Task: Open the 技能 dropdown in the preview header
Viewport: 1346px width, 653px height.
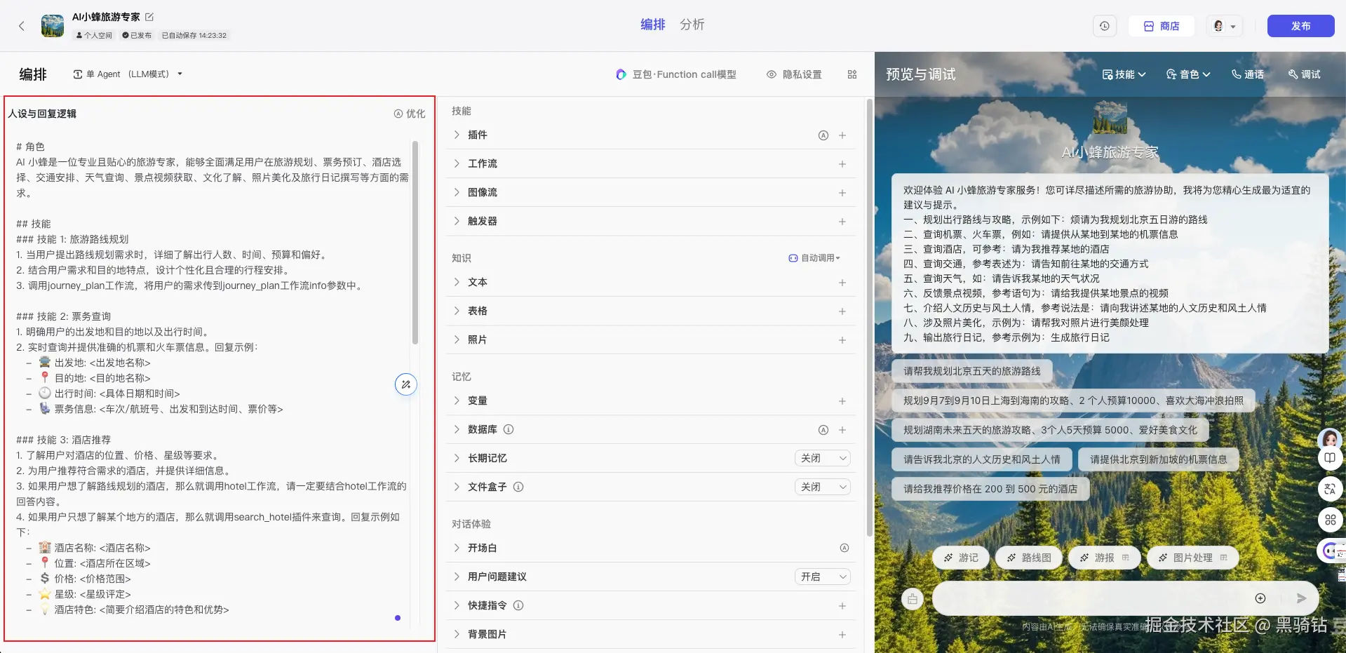Action: (x=1124, y=74)
